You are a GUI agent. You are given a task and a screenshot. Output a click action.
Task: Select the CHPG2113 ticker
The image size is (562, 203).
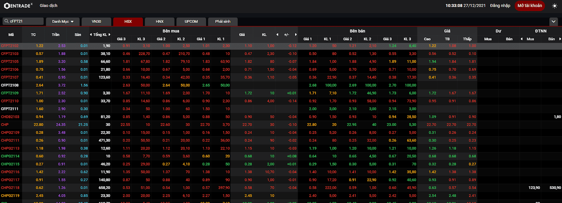tap(10, 148)
